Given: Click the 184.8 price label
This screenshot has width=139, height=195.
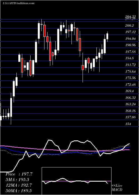Looking at the screenshot, I should 130,58.
